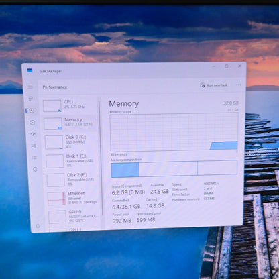Open the Startup apps sidebar icon
The width and height of the screenshot is (279, 279).
point(33,134)
